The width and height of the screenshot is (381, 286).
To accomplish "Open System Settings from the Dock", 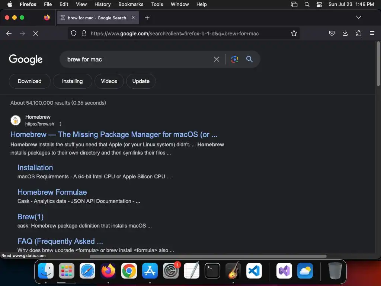I will pos(171,271).
